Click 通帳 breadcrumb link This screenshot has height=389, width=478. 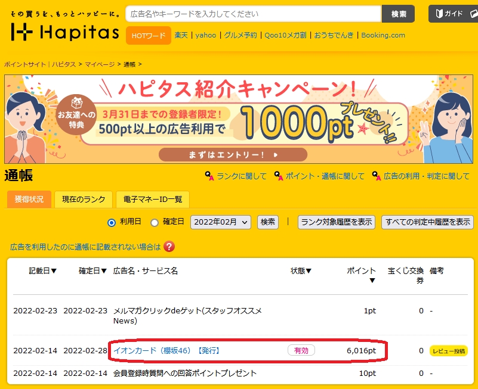(x=129, y=64)
